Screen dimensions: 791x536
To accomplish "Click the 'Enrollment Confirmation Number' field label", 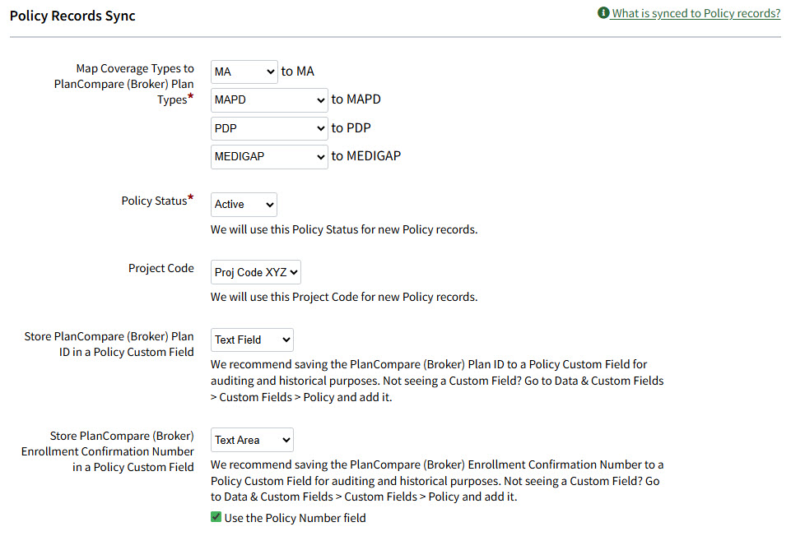I will coord(108,451).
